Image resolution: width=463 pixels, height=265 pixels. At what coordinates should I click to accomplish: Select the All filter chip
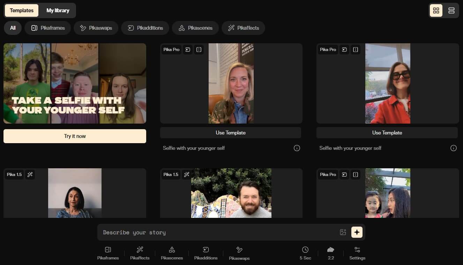[13, 28]
